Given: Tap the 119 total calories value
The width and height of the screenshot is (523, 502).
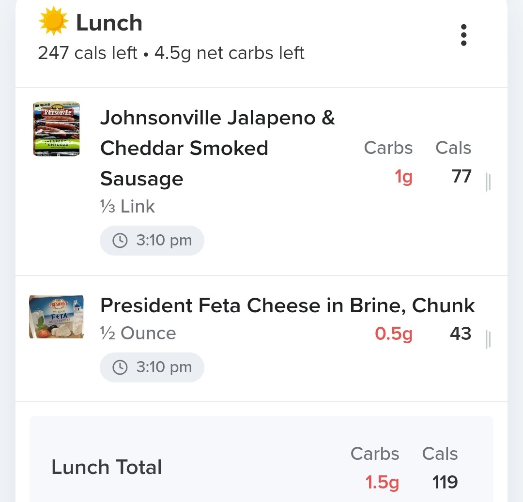Looking at the screenshot, I should pos(445,482).
